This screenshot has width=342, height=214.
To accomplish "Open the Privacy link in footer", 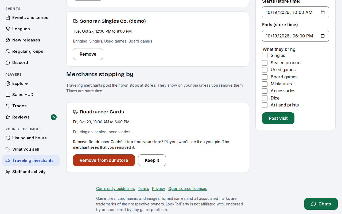I will [x=158, y=189].
